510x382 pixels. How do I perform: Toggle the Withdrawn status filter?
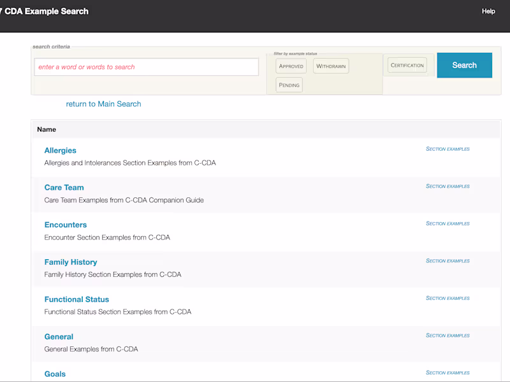point(331,66)
